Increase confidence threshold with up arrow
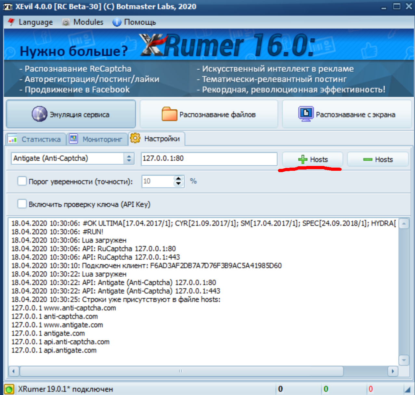The width and height of the screenshot is (415, 395). click(x=178, y=178)
